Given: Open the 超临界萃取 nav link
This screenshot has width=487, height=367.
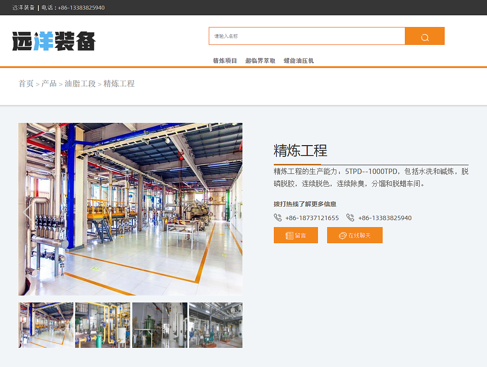Looking at the screenshot, I should pyautogui.click(x=260, y=61).
